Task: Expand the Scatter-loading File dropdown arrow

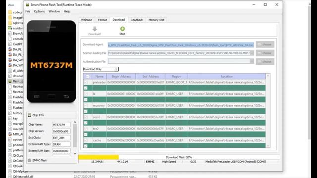Action: (252, 53)
